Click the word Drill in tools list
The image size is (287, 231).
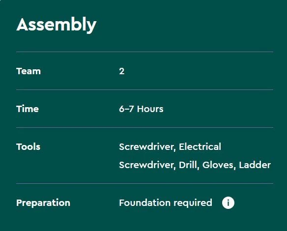pyautogui.click(x=189, y=165)
